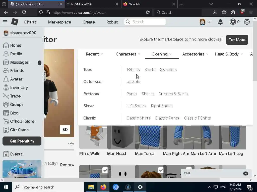The width and height of the screenshot is (257, 192).
Task: Open Firefox extensions puzzle icon
Action: click(x=233, y=12)
